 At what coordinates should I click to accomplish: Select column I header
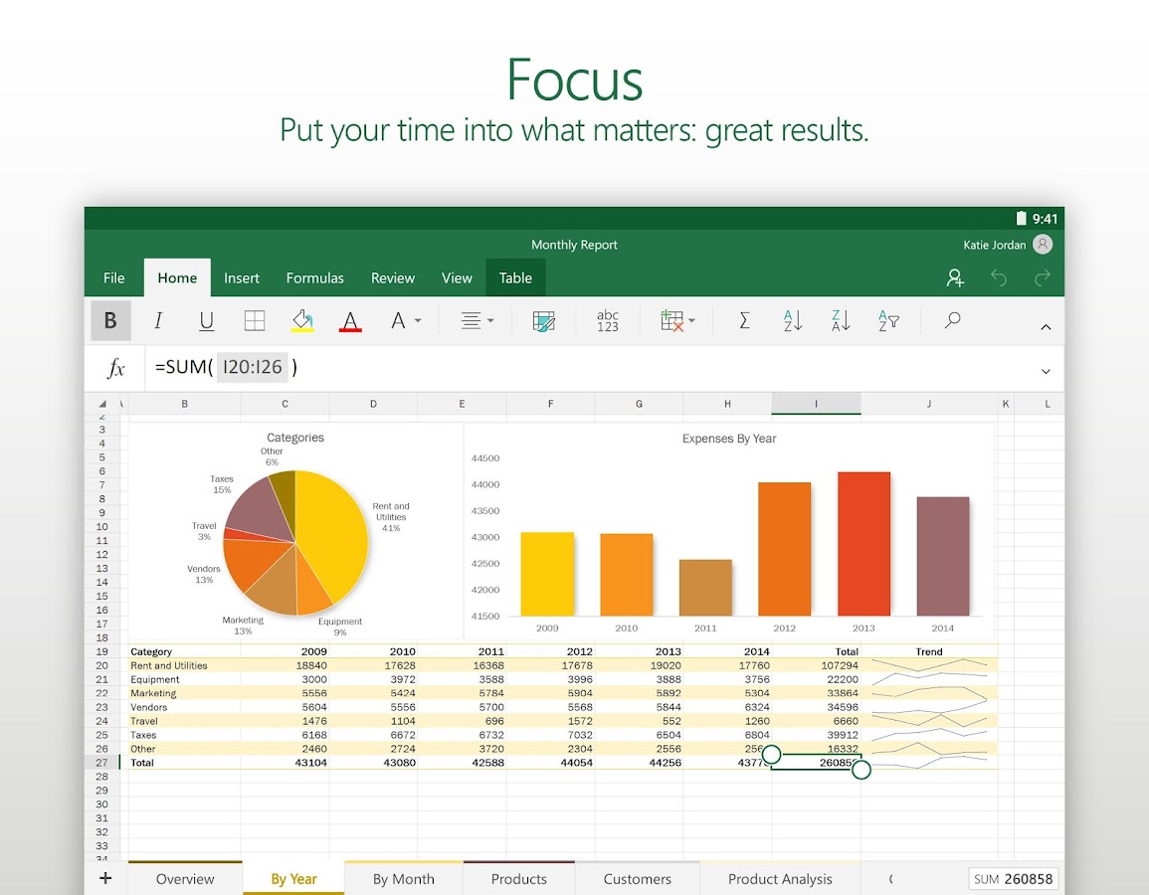click(x=816, y=404)
